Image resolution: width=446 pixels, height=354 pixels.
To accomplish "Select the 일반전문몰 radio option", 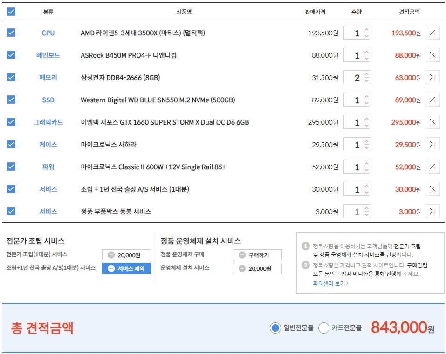I will coord(275,328).
